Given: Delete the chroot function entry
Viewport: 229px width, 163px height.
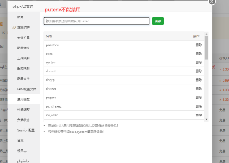Looking at the screenshot, I should pos(199,71).
